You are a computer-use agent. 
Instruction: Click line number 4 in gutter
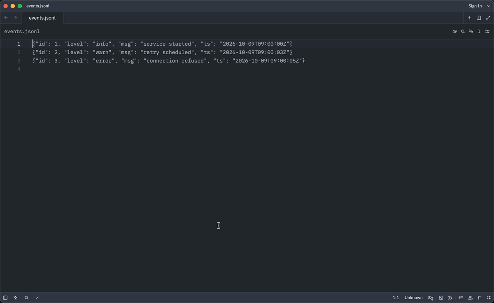[19, 69]
